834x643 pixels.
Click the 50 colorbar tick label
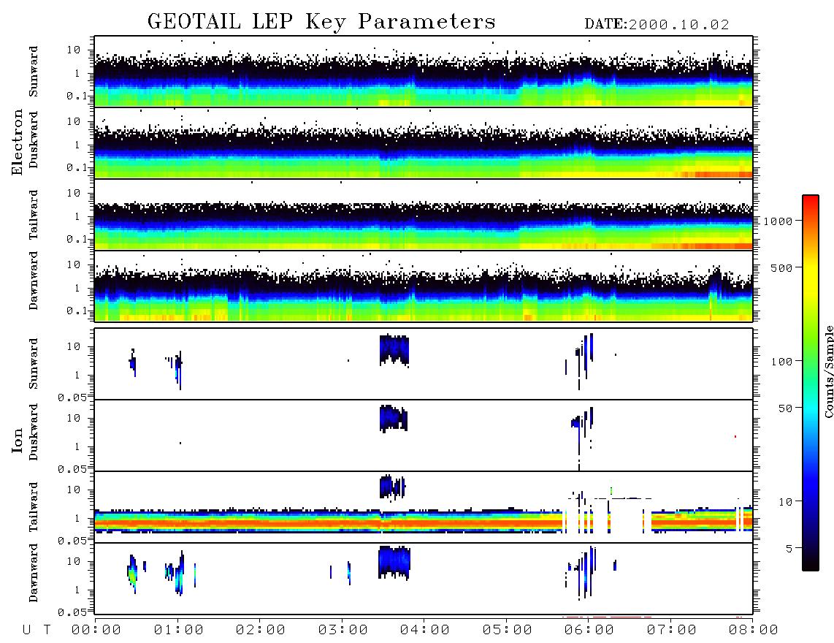pyautogui.click(x=786, y=408)
